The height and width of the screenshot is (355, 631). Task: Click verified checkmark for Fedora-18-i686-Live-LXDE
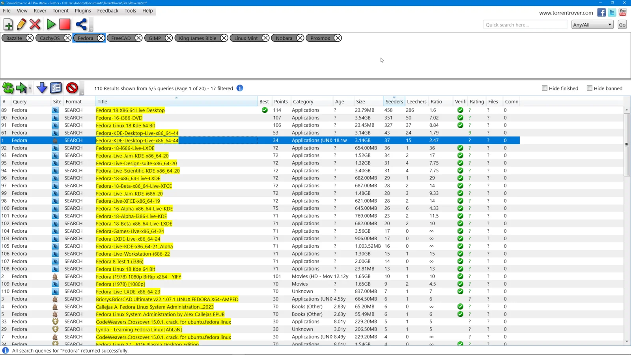point(460,148)
